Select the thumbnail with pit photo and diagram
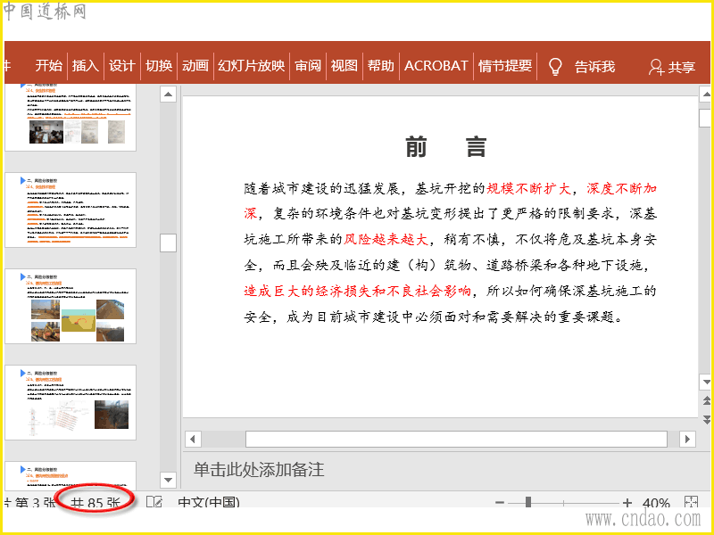 71,402
